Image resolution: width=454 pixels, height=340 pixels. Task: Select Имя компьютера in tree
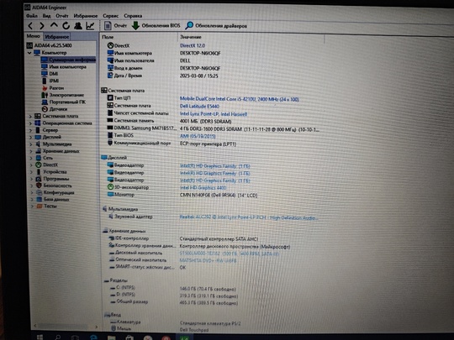point(64,67)
